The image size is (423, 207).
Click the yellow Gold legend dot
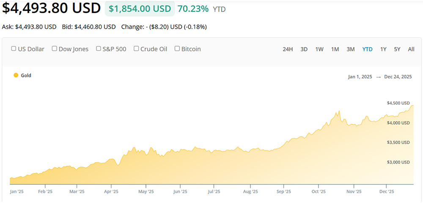coord(16,75)
